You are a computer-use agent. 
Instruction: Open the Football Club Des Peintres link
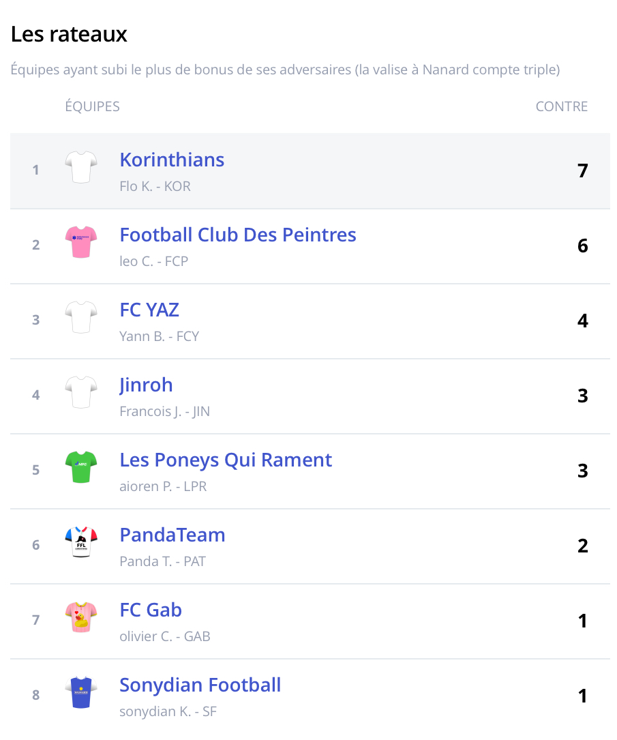pyautogui.click(x=238, y=235)
